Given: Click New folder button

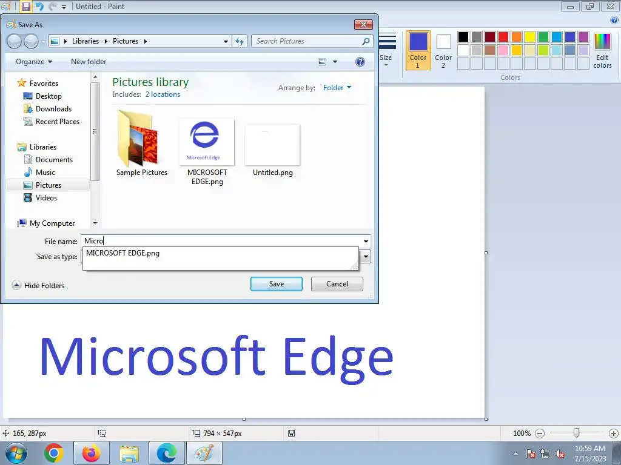Looking at the screenshot, I should point(89,62).
